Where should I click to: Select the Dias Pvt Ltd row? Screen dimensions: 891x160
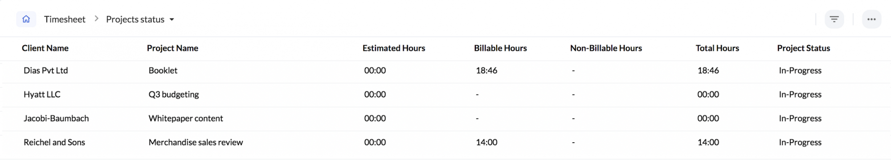click(445, 71)
